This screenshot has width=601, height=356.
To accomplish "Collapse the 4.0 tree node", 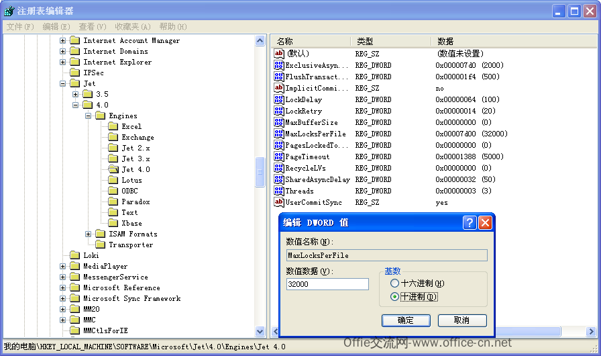I will pyautogui.click(x=76, y=105).
